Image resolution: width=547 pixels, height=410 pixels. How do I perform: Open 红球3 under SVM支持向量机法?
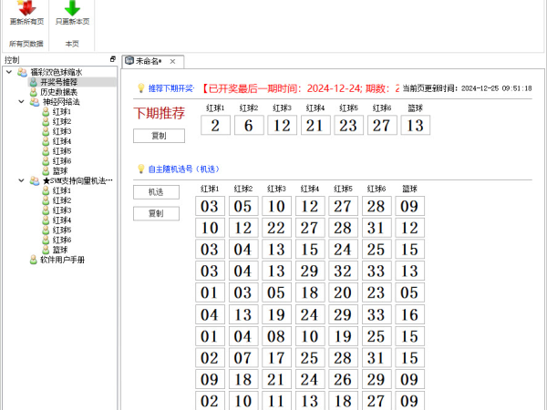[62, 210]
